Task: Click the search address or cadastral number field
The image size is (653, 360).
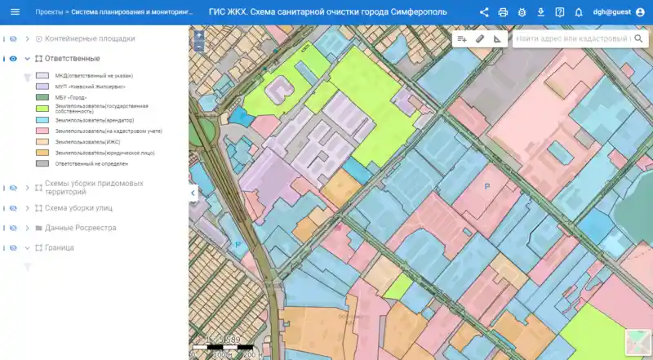Action: pyautogui.click(x=573, y=38)
